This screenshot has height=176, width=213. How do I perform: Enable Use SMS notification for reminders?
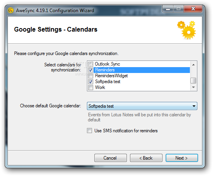pos(89,130)
